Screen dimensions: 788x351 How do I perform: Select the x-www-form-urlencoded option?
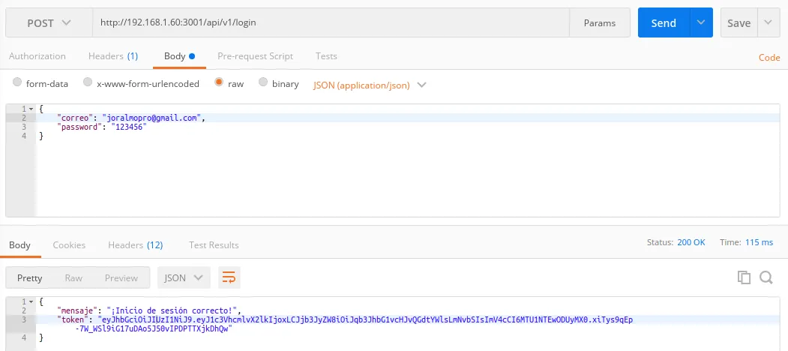[88, 83]
